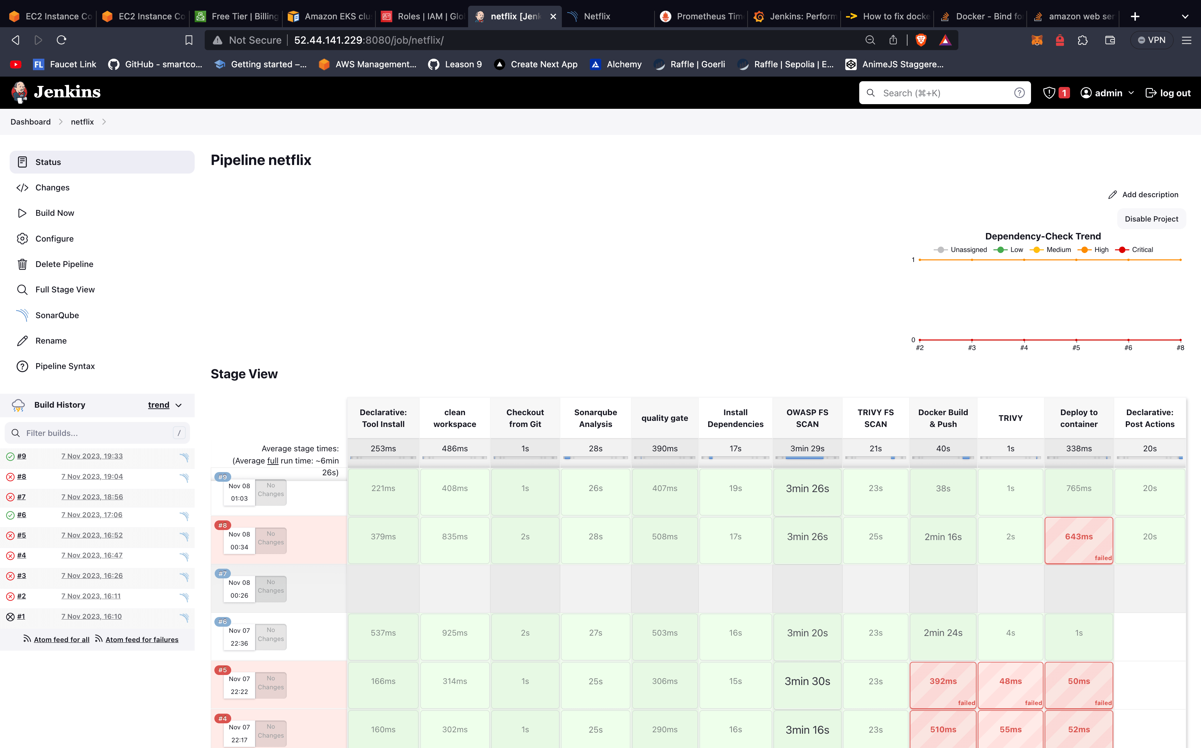Open the browser hamburger menu
The image size is (1201, 748).
(1186, 40)
